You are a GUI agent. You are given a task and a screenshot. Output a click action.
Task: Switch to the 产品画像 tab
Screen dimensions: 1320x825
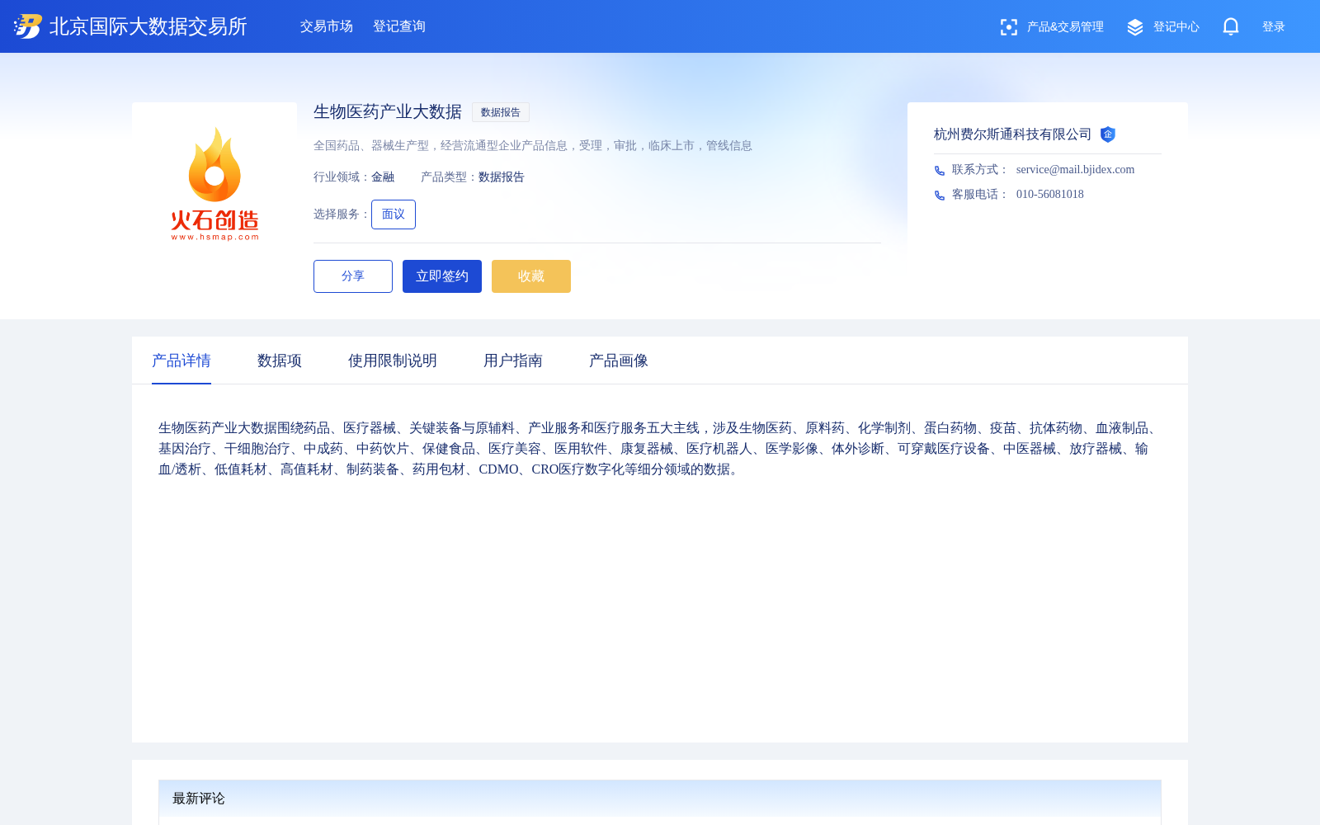coord(619,361)
